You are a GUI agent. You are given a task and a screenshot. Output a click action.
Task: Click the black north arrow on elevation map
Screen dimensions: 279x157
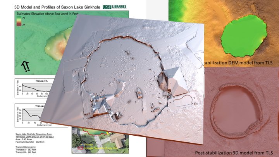26,66
